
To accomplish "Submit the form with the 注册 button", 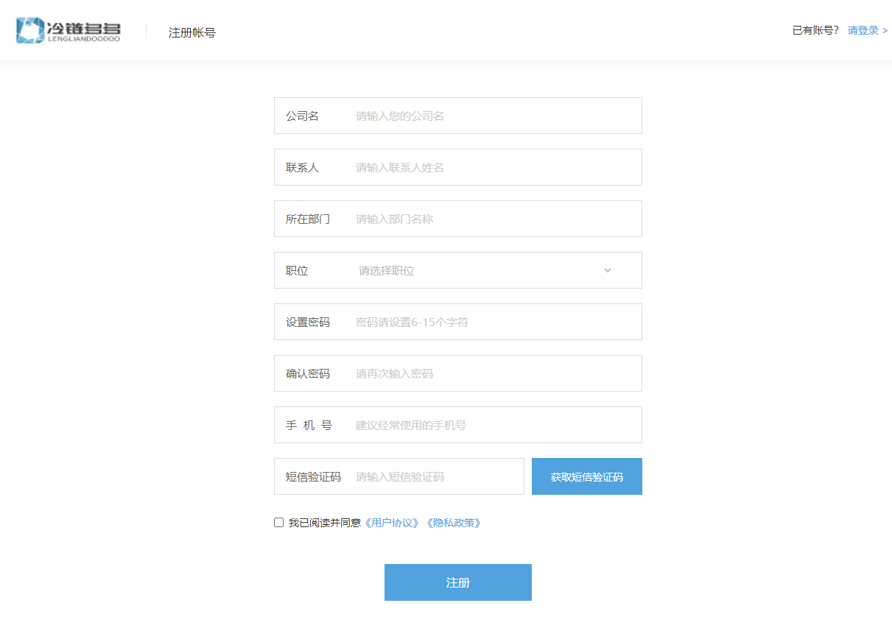I will (x=457, y=582).
